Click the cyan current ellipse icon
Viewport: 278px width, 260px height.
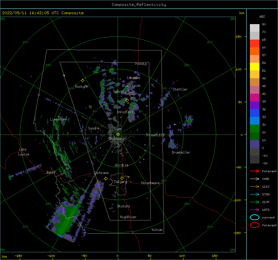(255, 217)
